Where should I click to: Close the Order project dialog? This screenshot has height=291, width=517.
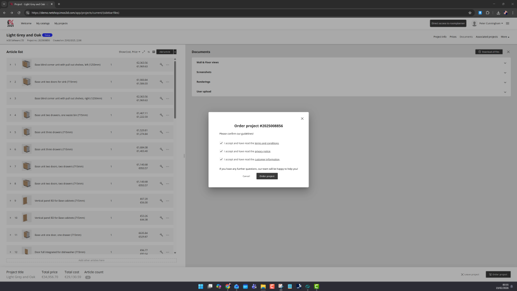302,119
